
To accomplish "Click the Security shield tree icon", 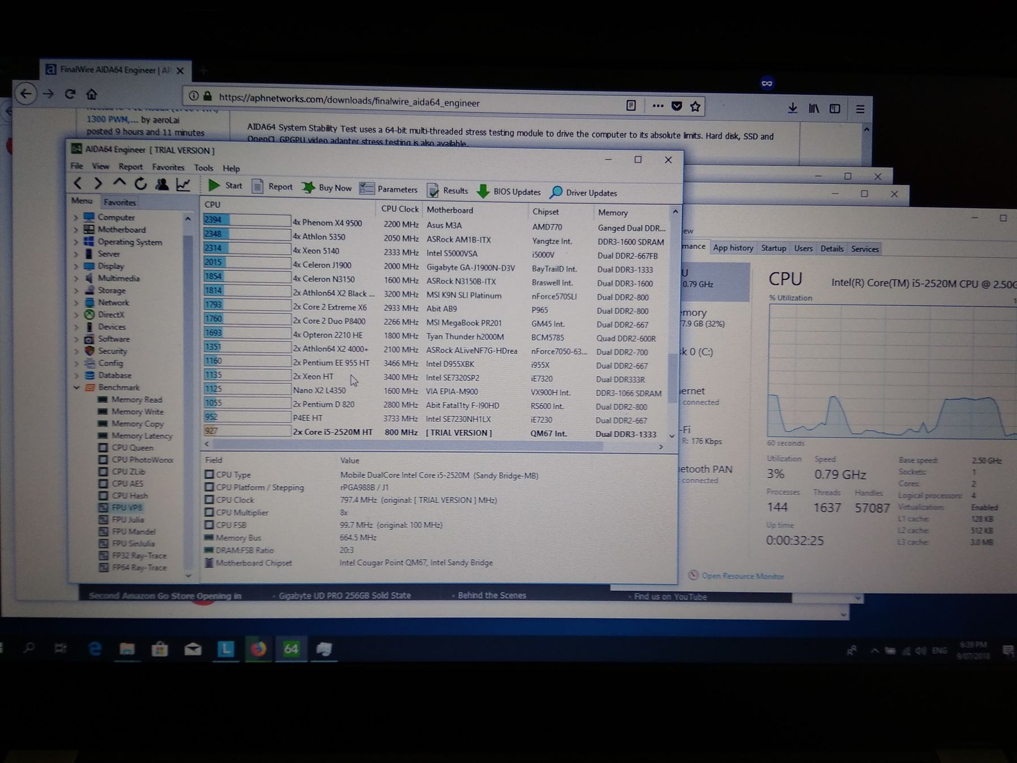I will pyautogui.click(x=89, y=351).
